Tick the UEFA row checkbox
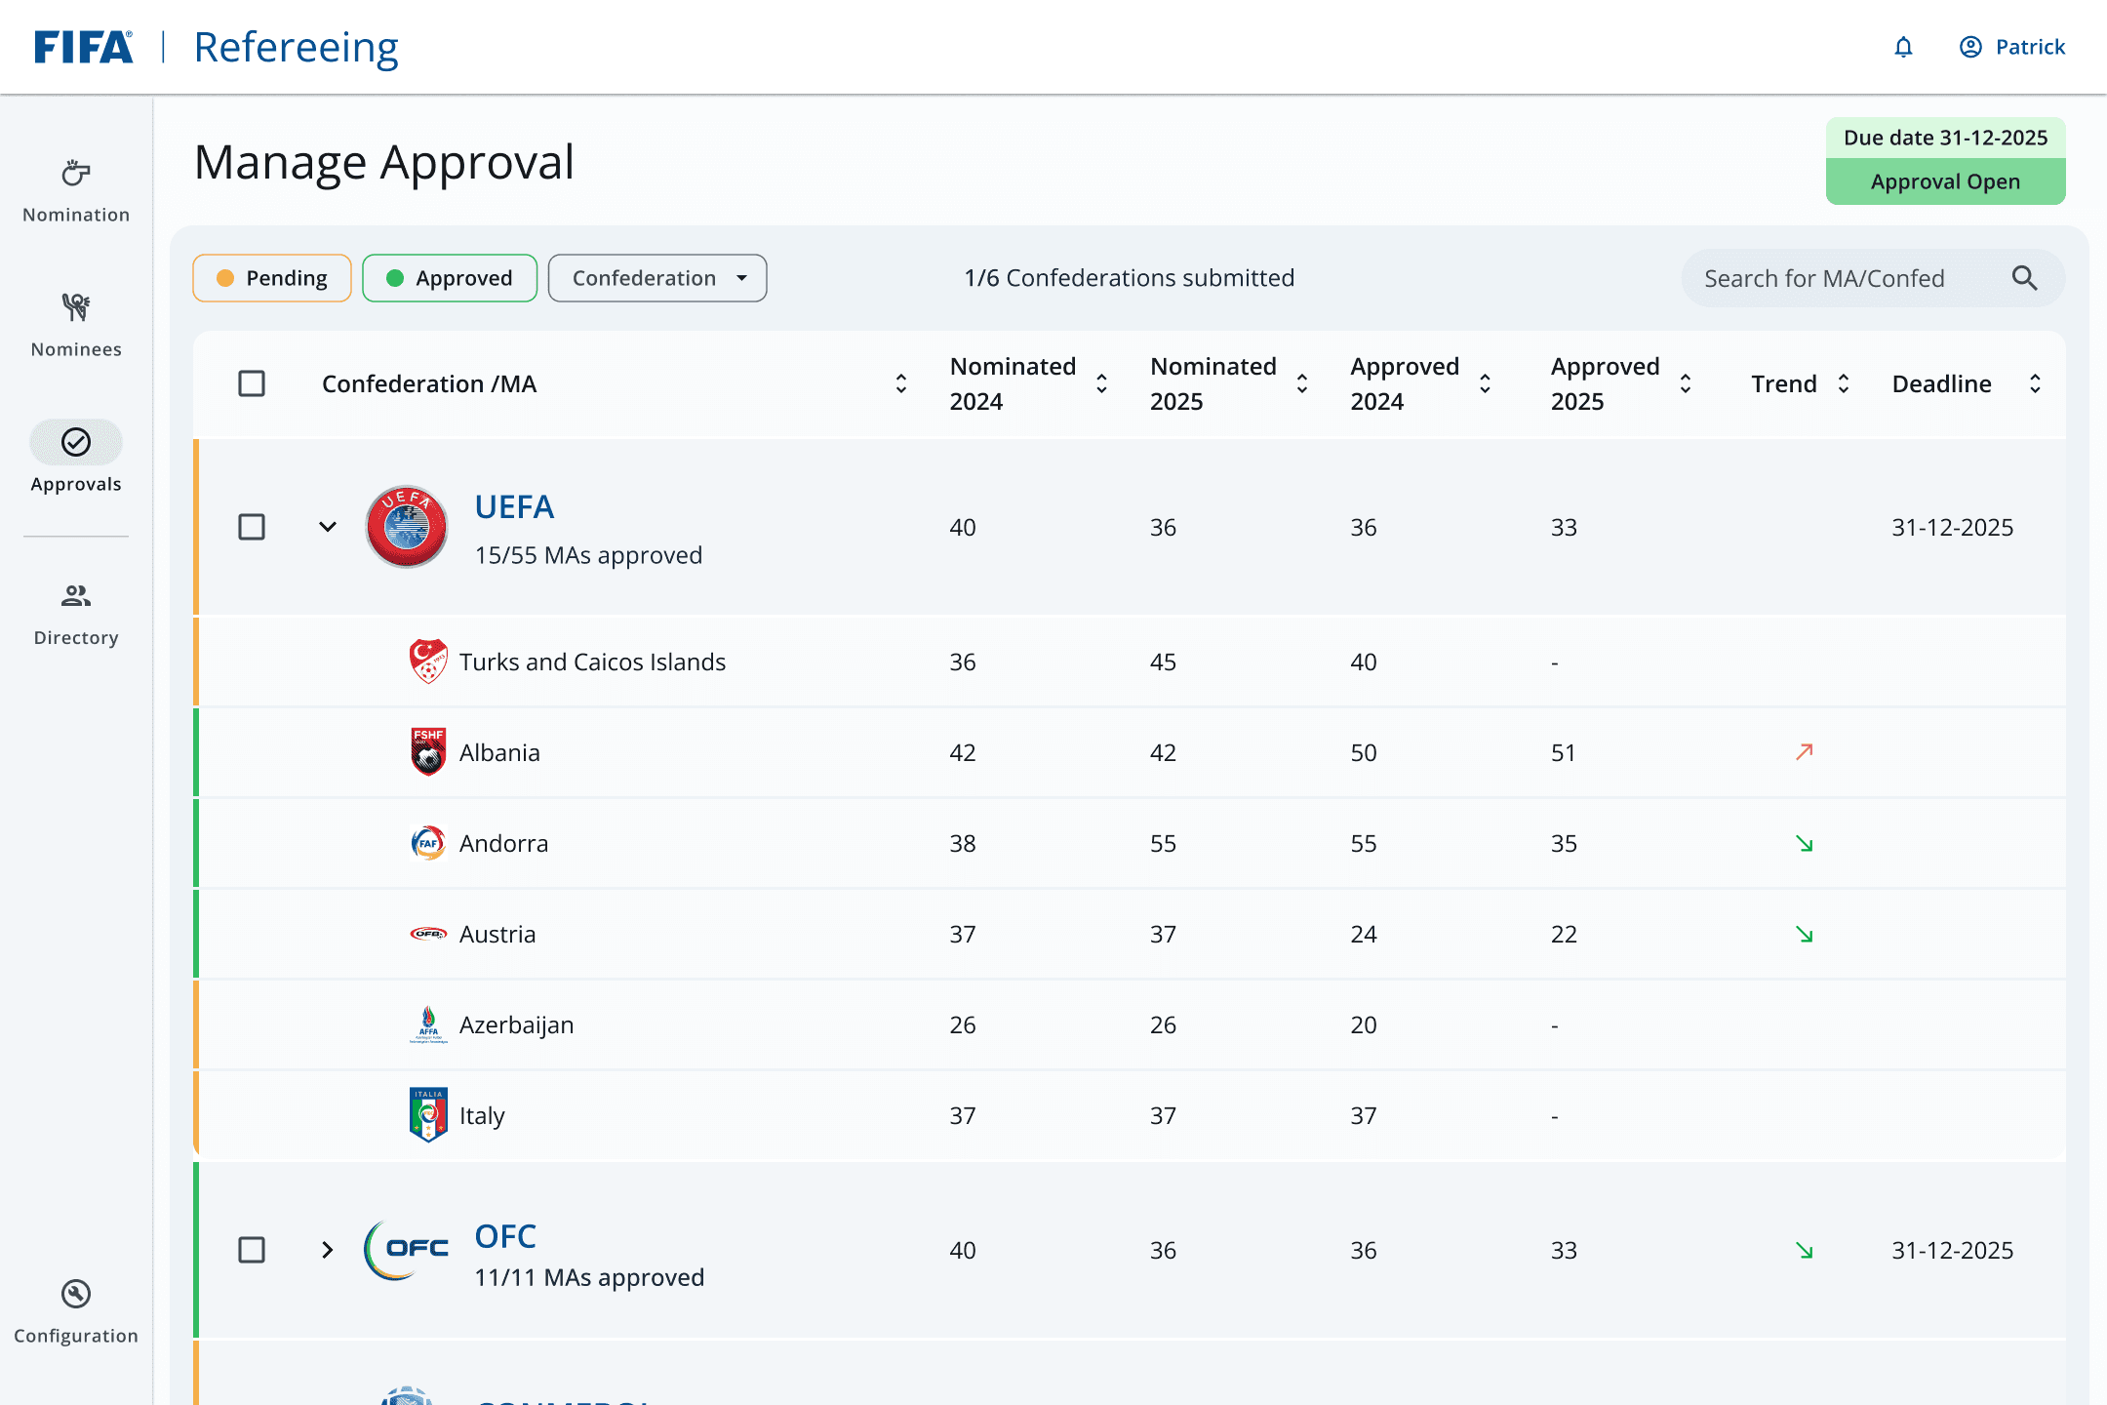Viewport: 2107px width, 1405px height. pyautogui.click(x=252, y=527)
